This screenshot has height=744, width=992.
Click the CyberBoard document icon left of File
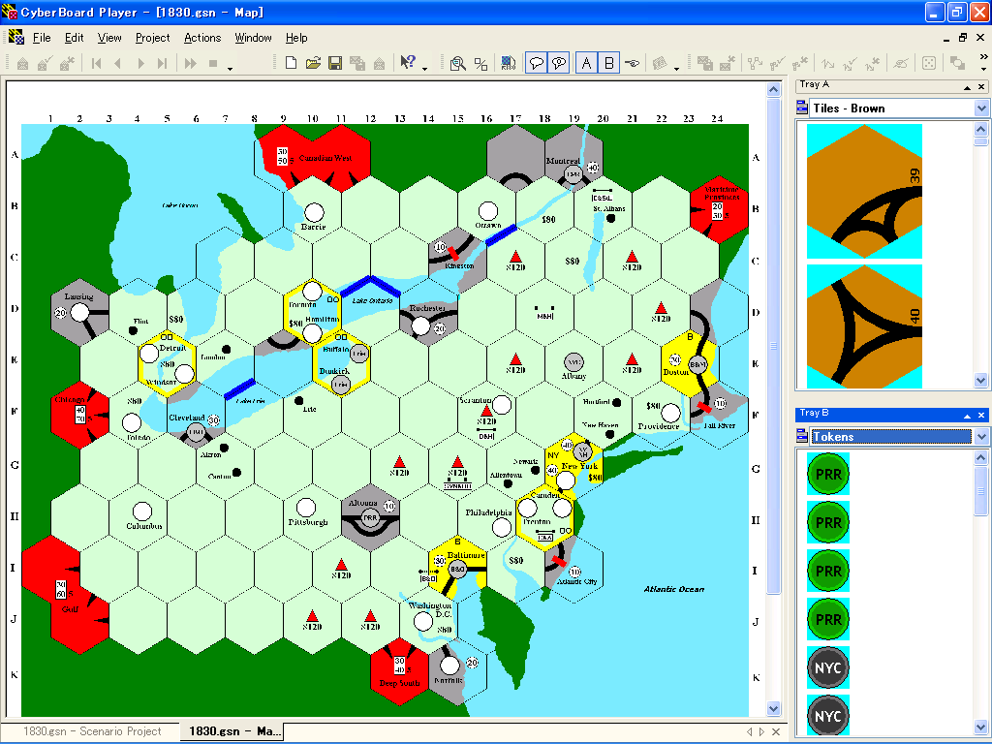click(x=16, y=38)
